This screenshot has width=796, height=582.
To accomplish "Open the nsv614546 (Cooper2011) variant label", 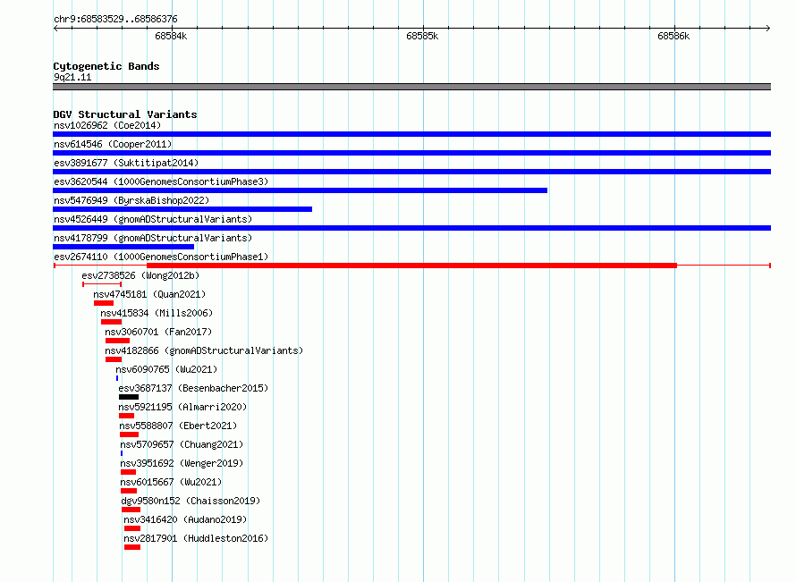I will click(113, 144).
